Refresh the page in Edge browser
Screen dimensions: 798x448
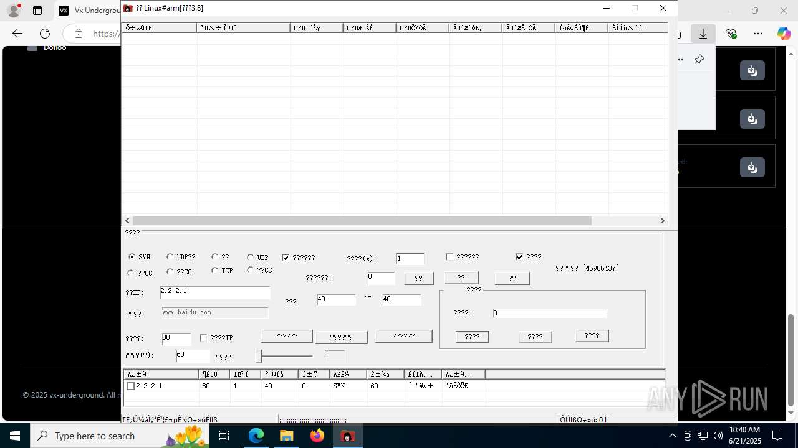pyautogui.click(x=45, y=34)
